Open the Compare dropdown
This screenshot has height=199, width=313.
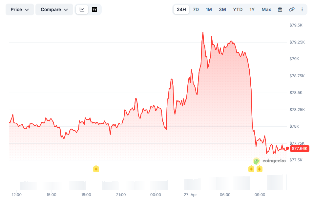(54, 9)
